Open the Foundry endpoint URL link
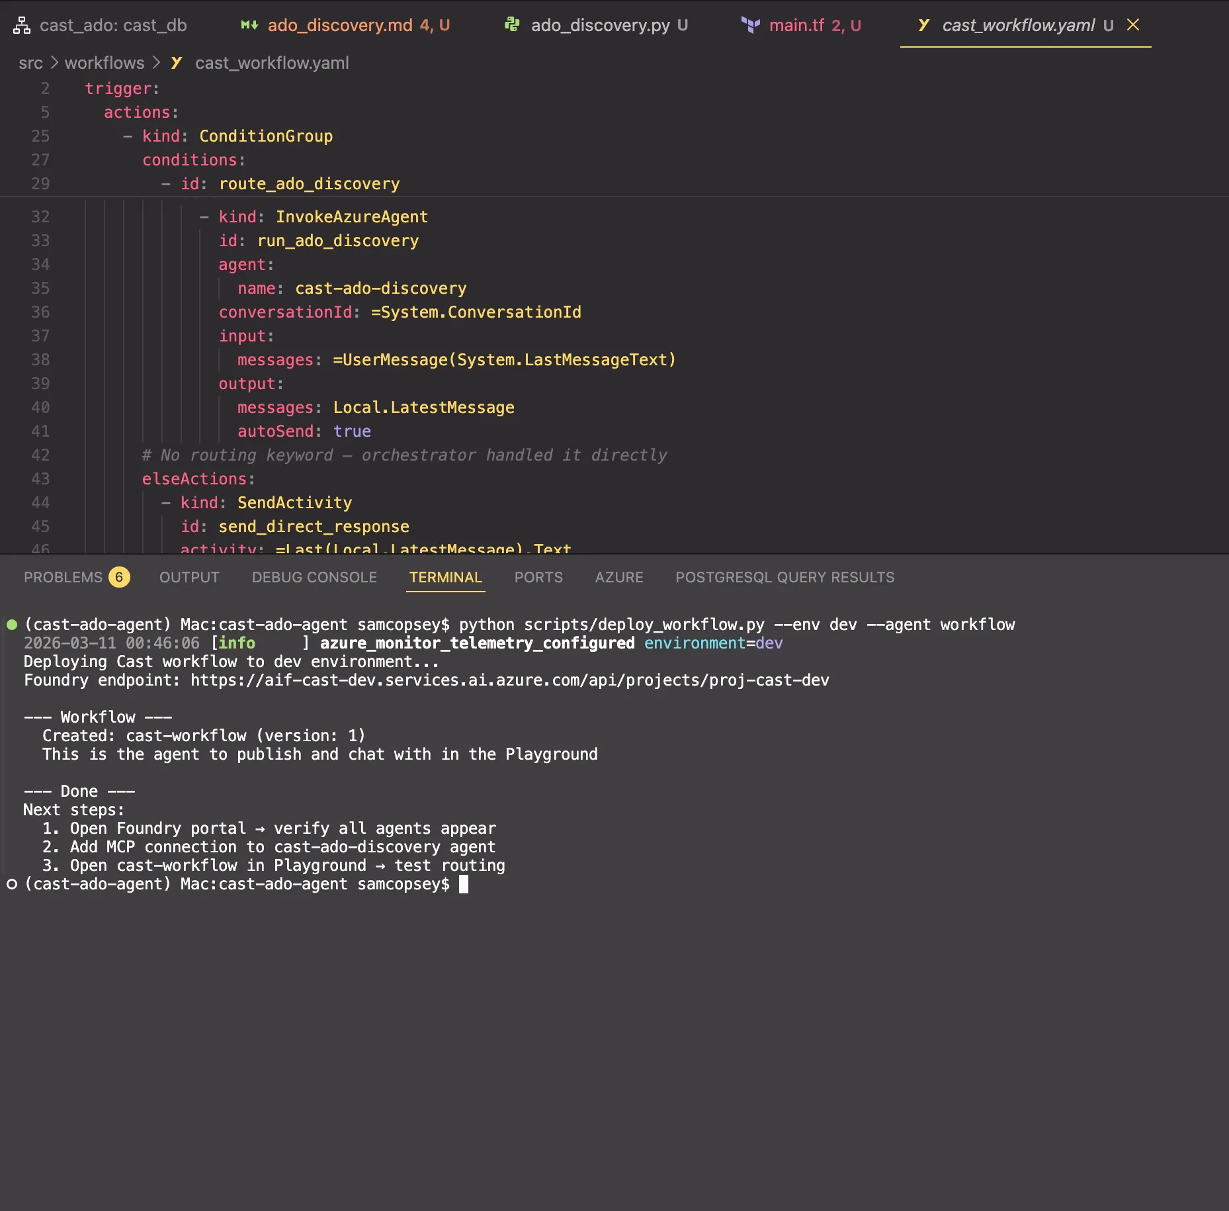The width and height of the screenshot is (1229, 1211). click(x=509, y=680)
